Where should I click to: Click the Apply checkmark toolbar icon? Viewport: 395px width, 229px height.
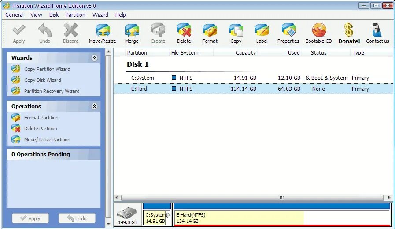click(x=19, y=33)
